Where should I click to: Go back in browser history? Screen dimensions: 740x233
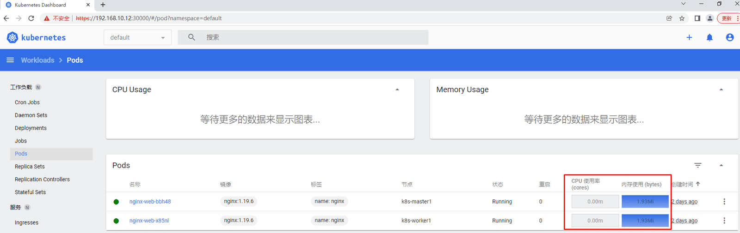(6, 18)
